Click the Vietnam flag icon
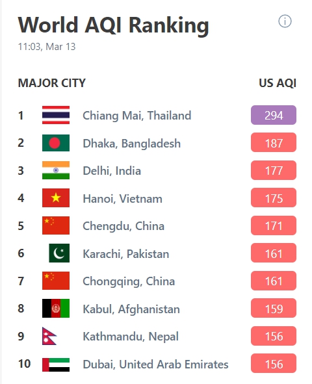 pos(56,198)
